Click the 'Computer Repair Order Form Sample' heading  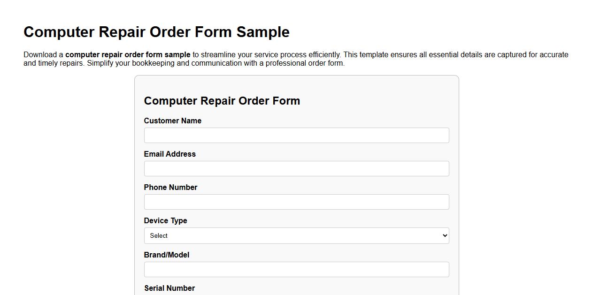click(156, 32)
